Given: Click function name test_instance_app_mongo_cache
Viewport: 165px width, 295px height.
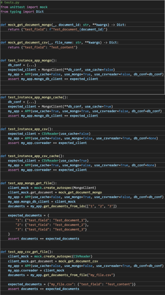Looking at the screenshot, I should point(35,97).
